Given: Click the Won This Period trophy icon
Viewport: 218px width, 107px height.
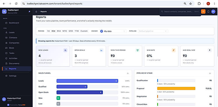Looking at the screenshot, I should click(138, 50).
